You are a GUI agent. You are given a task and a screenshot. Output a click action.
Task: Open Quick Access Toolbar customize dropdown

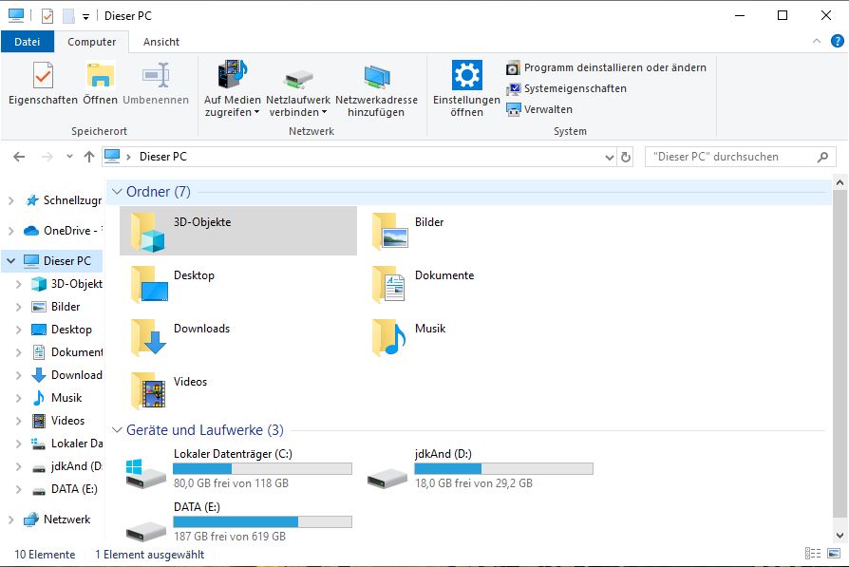pyautogui.click(x=85, y=17)
